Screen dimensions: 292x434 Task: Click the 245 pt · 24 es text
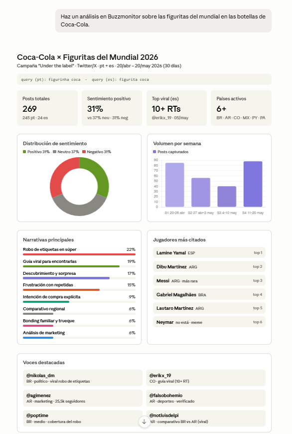(x=35, y=118)
